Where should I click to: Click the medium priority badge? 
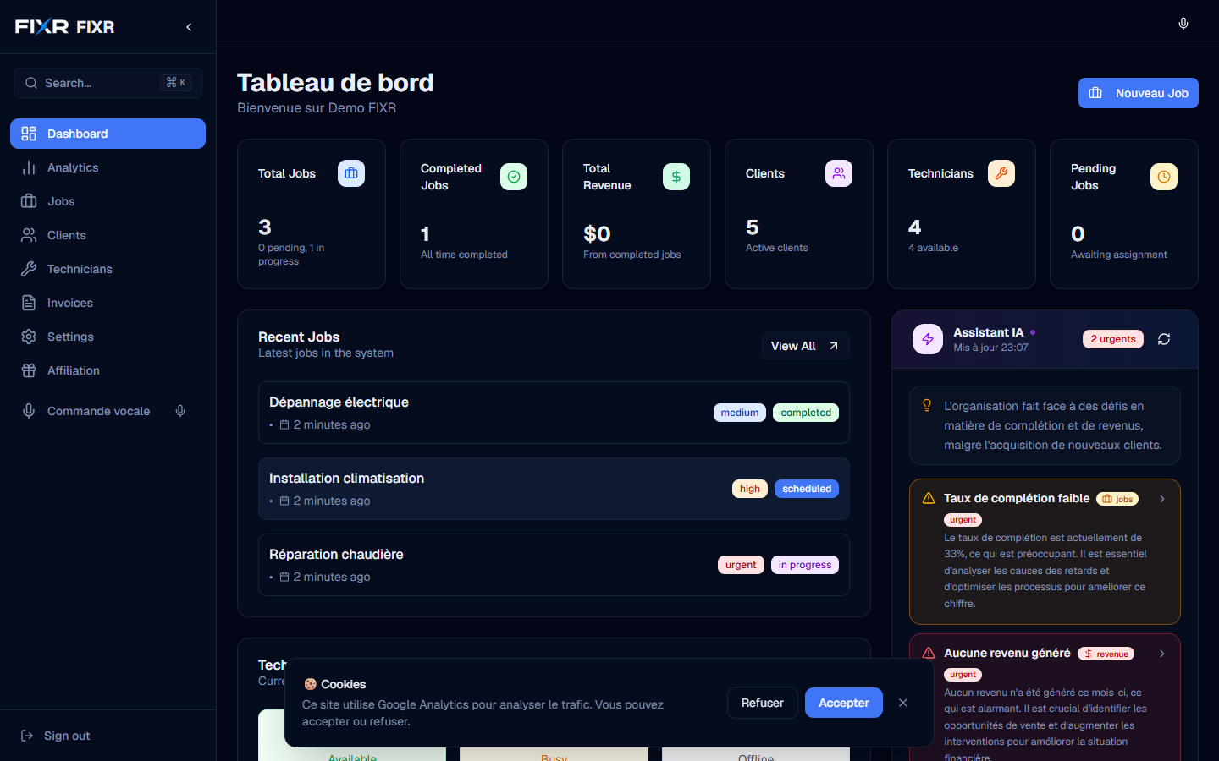click(740, 413)
